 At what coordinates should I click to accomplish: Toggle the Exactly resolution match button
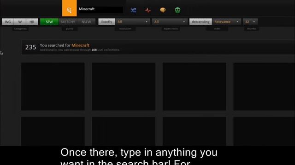(x=106, y=22)
